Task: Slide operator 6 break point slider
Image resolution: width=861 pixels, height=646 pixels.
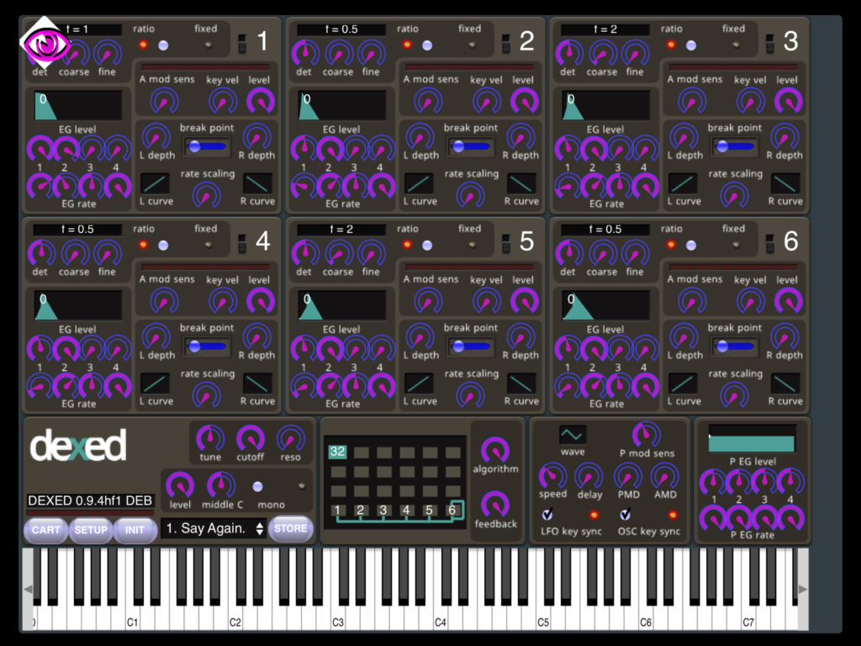Action: point(735,347)
